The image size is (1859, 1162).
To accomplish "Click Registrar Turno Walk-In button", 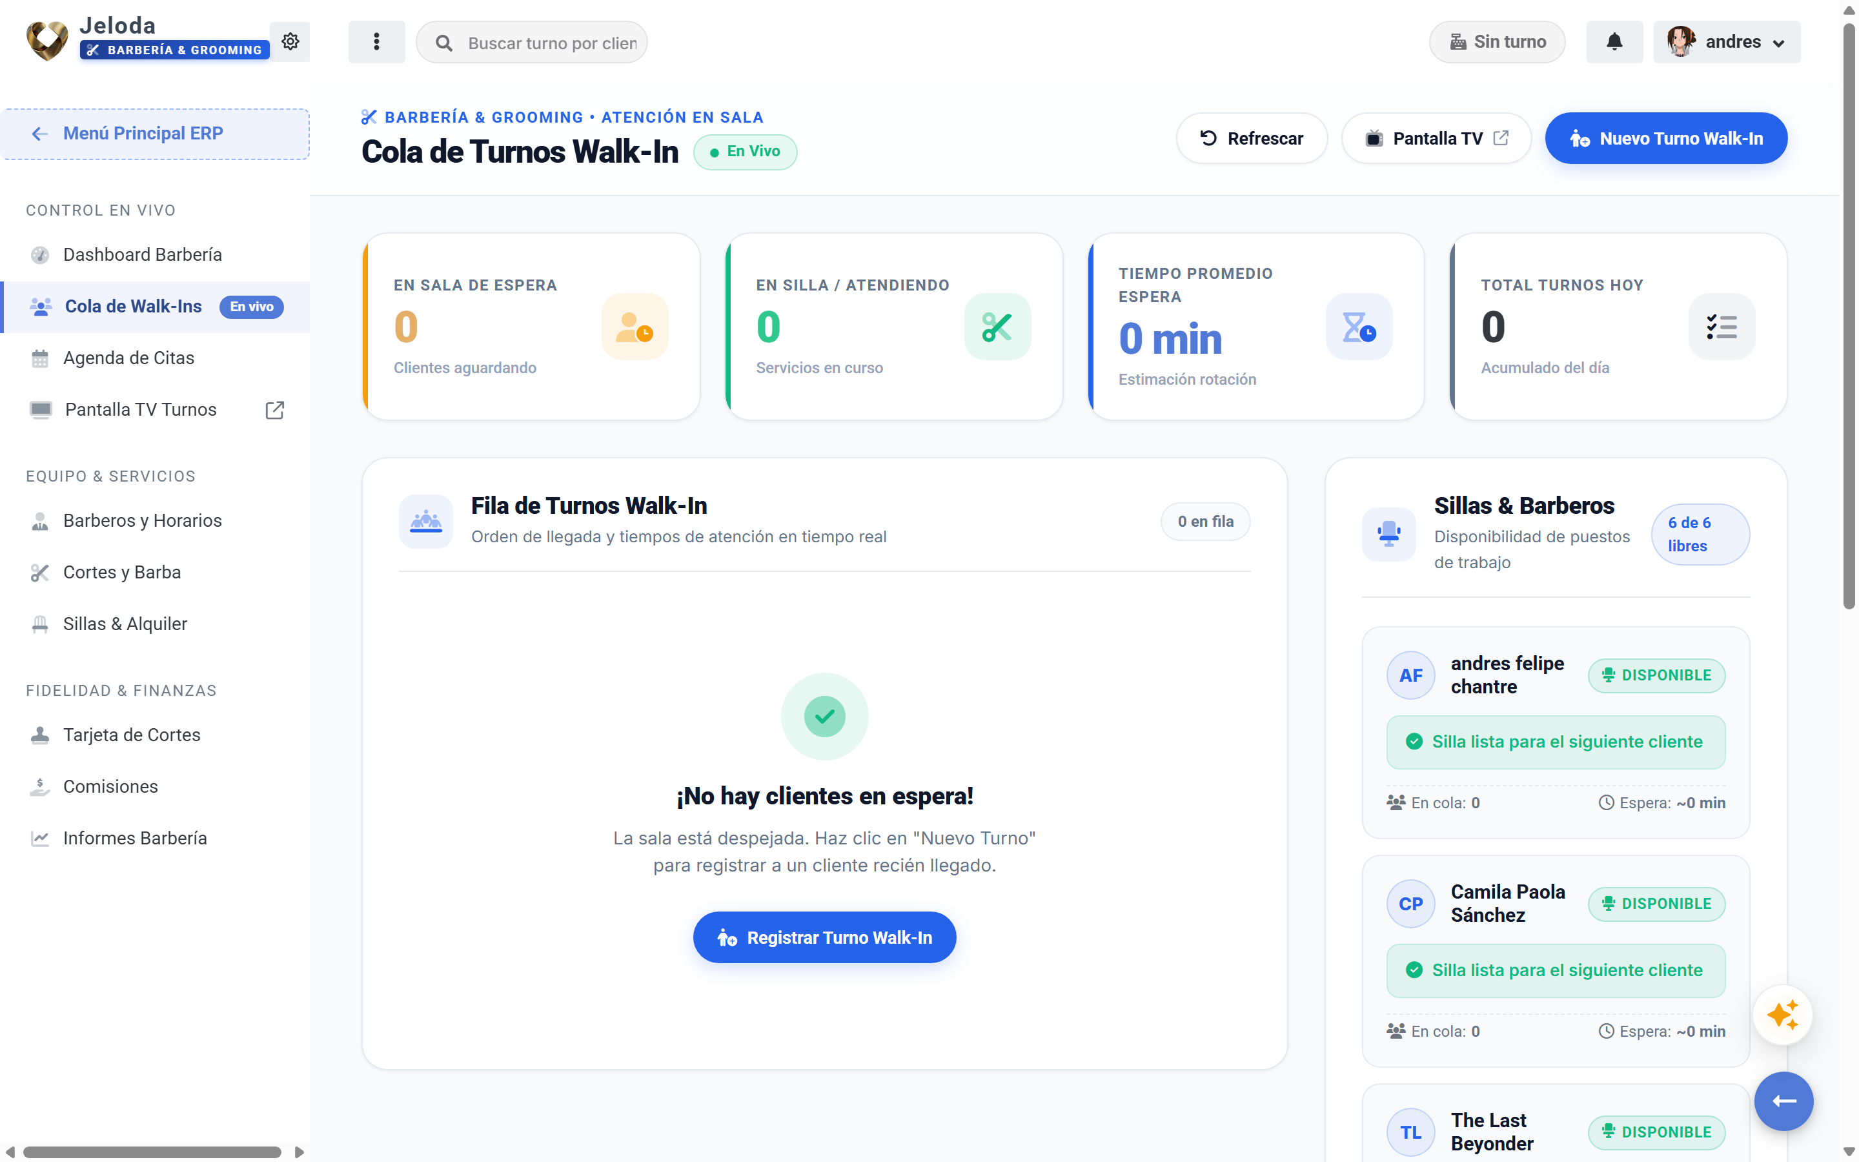I will (824, 937).
